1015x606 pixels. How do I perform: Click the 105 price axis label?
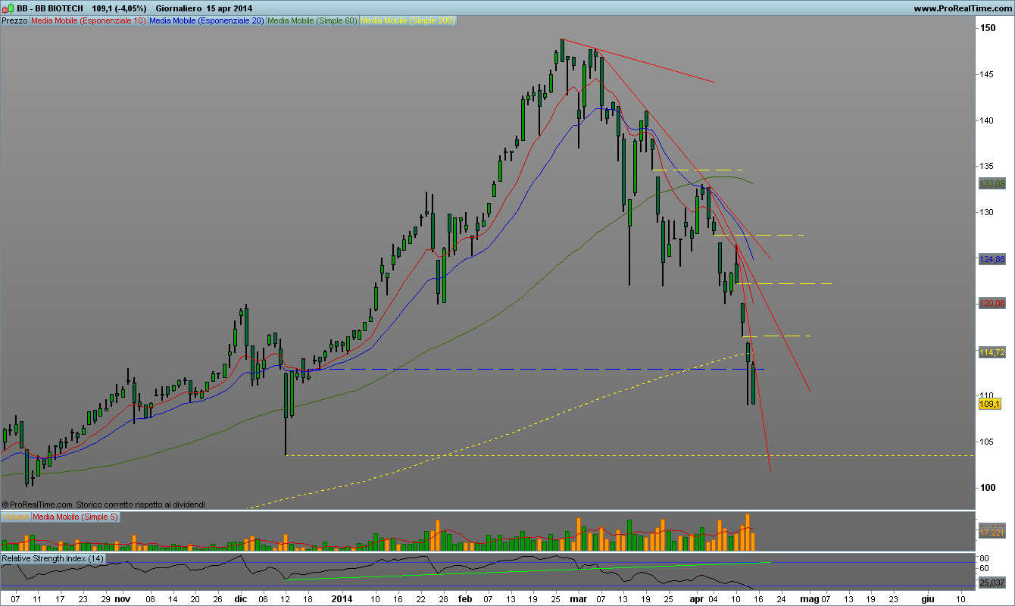point(988,442)
